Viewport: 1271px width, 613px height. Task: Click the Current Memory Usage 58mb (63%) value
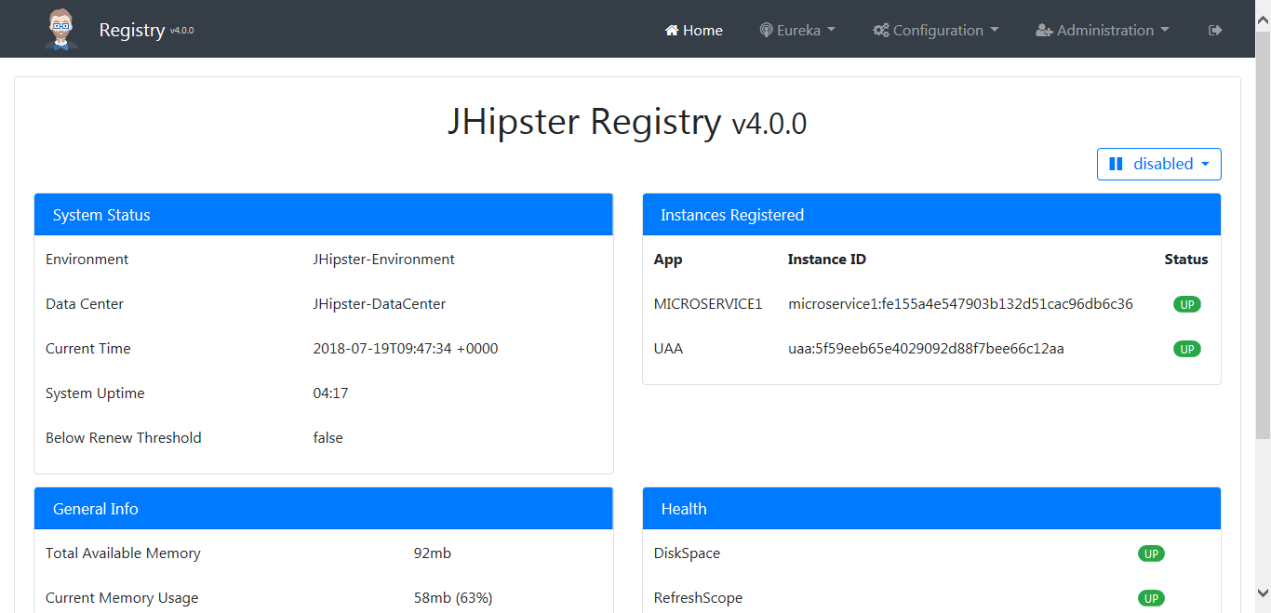(x=453, y=598)
